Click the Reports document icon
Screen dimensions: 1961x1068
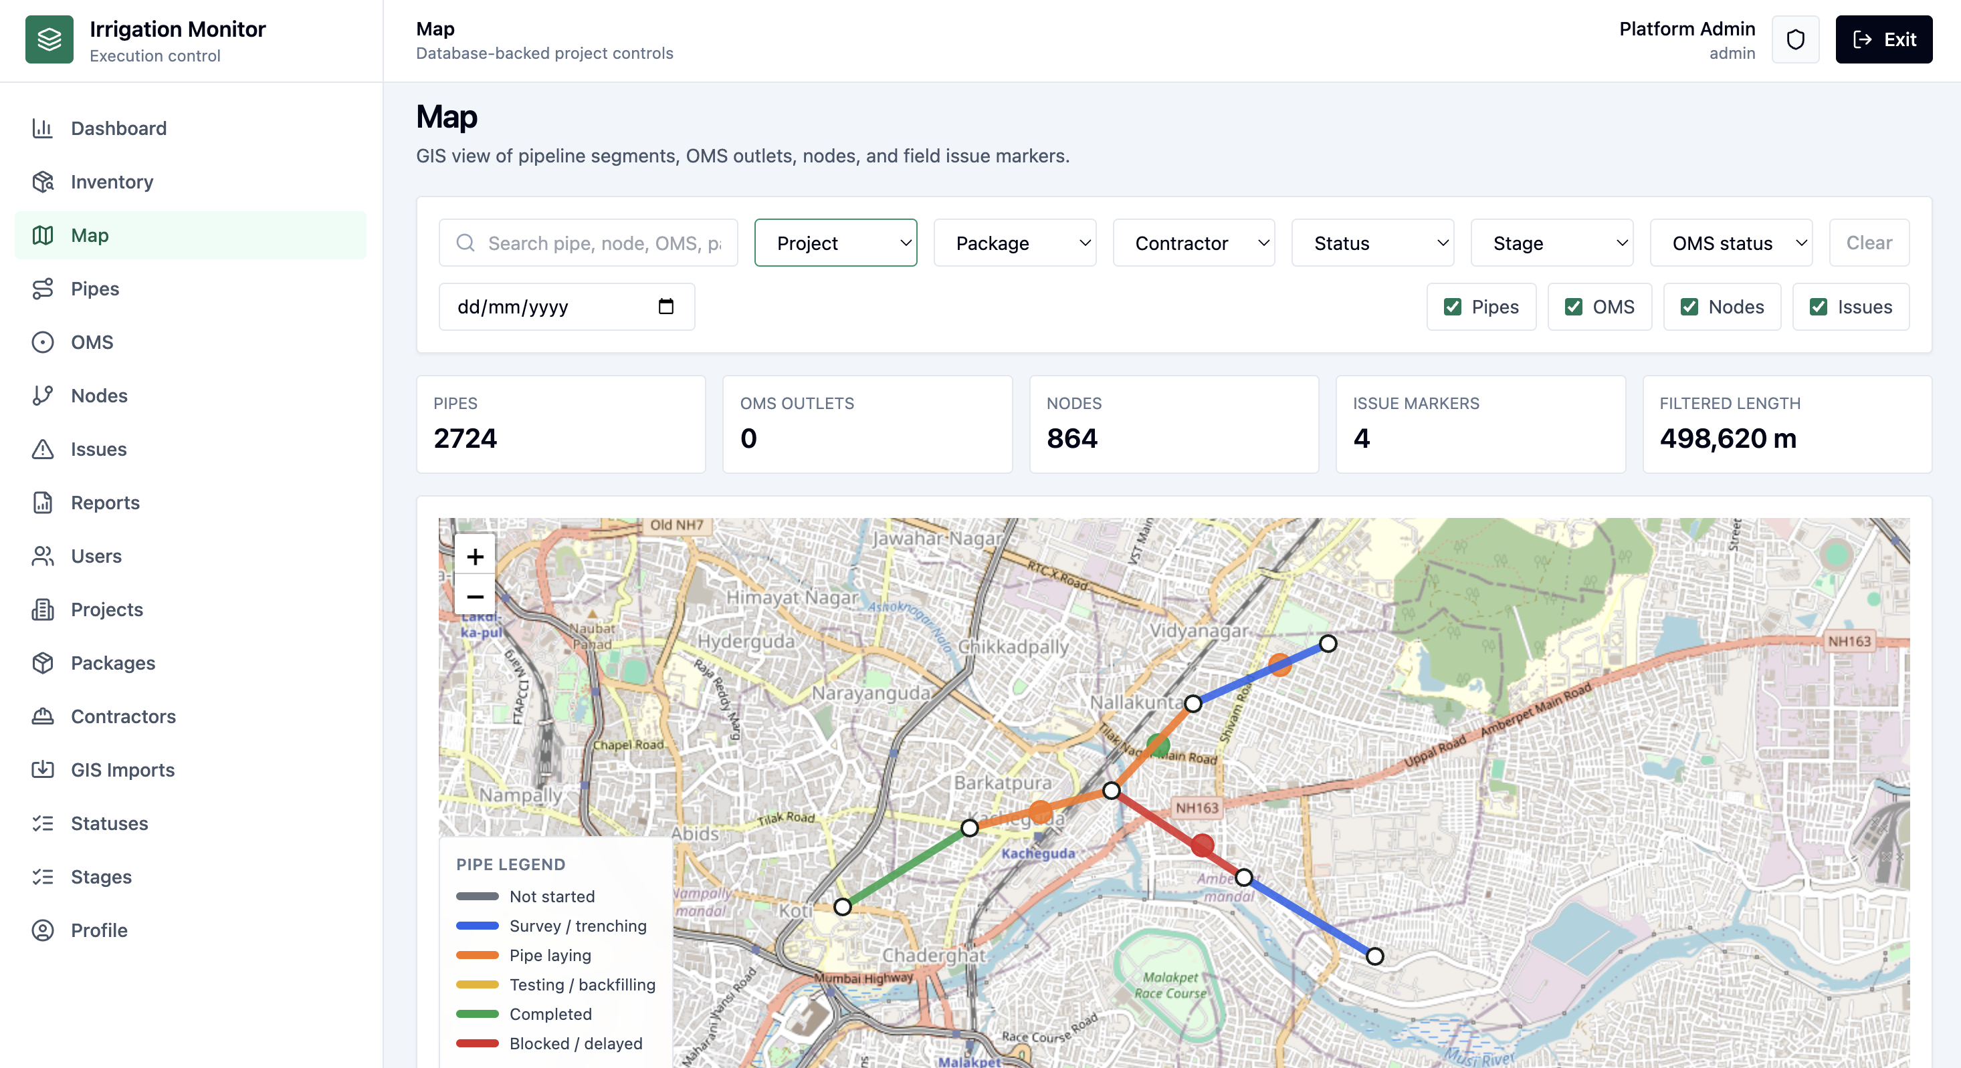click(x=43, y=502)
